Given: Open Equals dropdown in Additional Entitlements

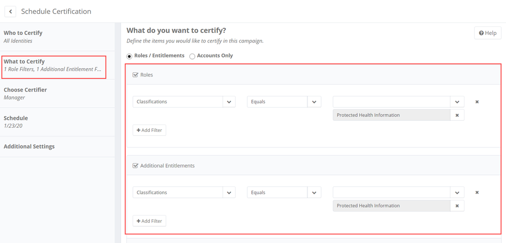Looking at the screenshot, I should point(314,192).
